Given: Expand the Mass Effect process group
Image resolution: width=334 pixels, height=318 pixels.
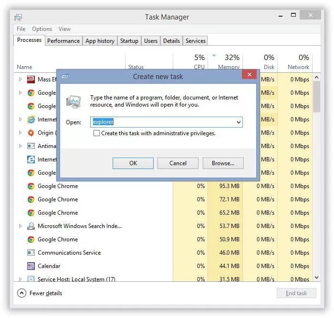Looking at the screenshot, I should (x=20, y=79).
